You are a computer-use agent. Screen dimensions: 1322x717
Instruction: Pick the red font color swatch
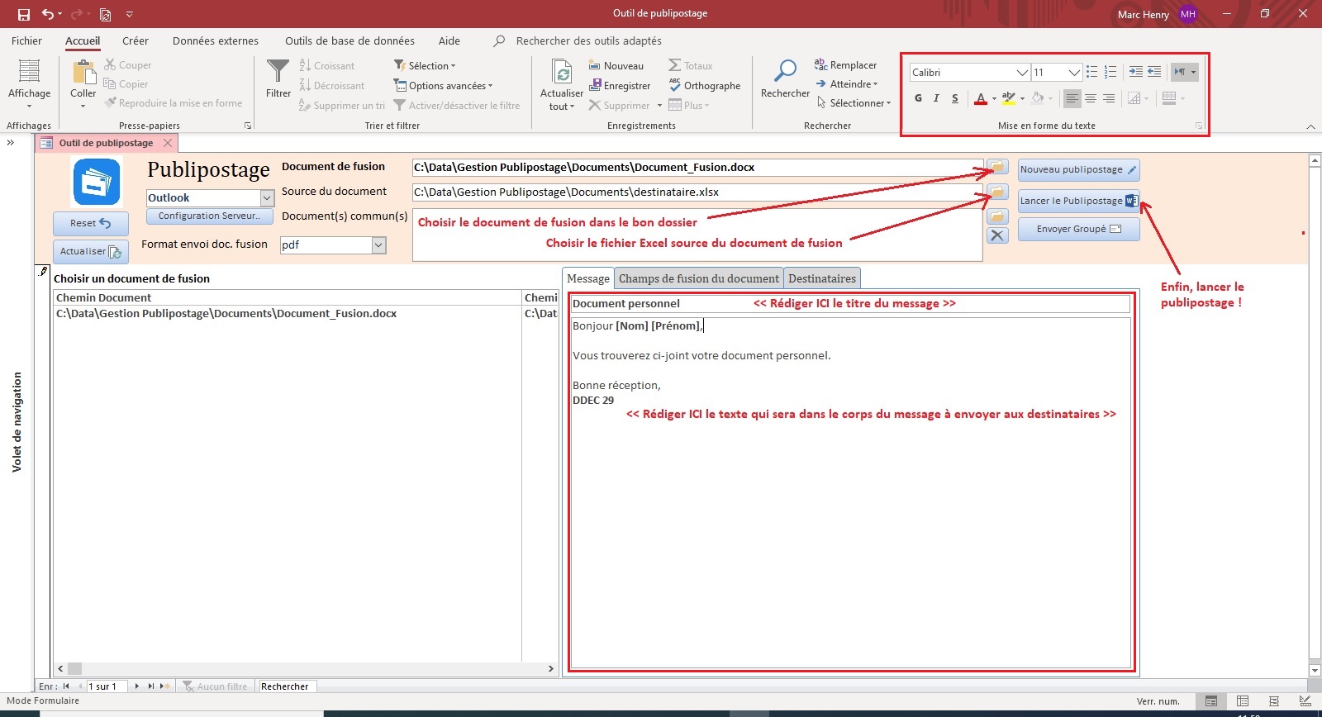click(x=981, y=98)
